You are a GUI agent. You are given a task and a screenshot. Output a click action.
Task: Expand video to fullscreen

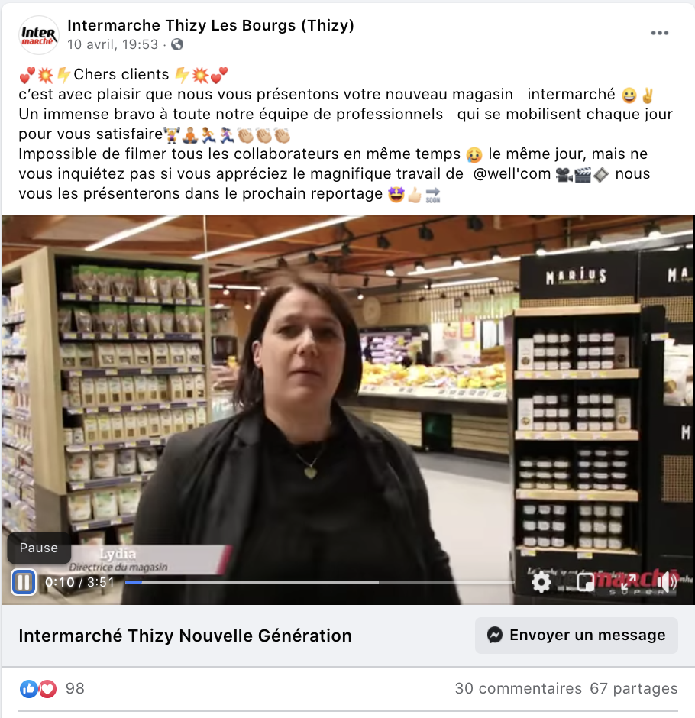point(626,582)
